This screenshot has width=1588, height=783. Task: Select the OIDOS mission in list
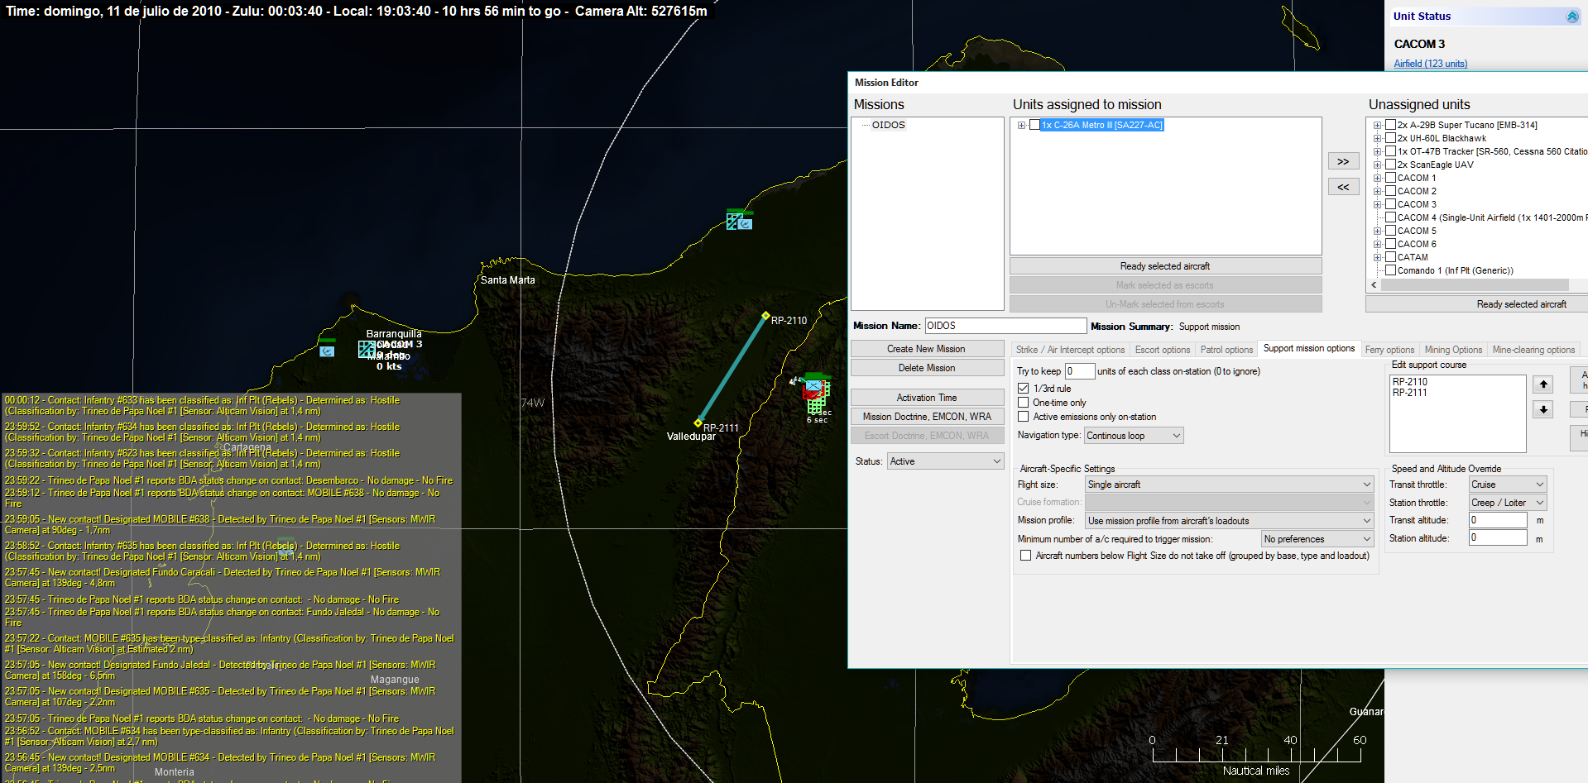pyautogui.click(x=888, y=125)
